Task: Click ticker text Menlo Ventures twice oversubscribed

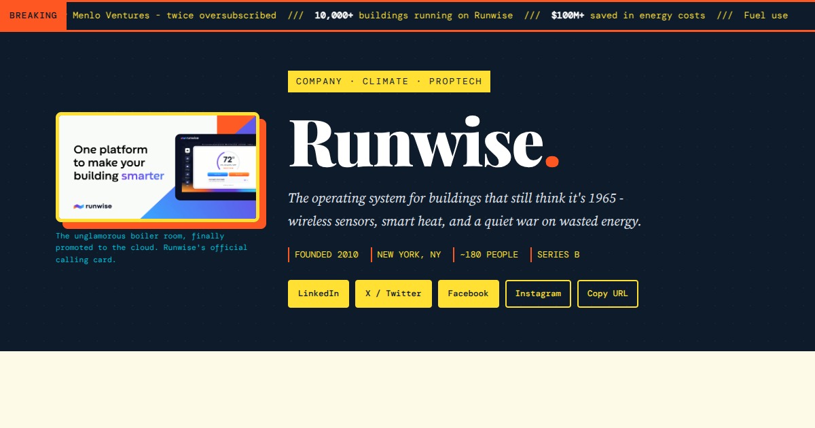Action: click(x=175, y=16)
